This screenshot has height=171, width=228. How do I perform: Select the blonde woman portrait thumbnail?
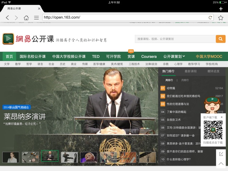(x=89, y=157)
